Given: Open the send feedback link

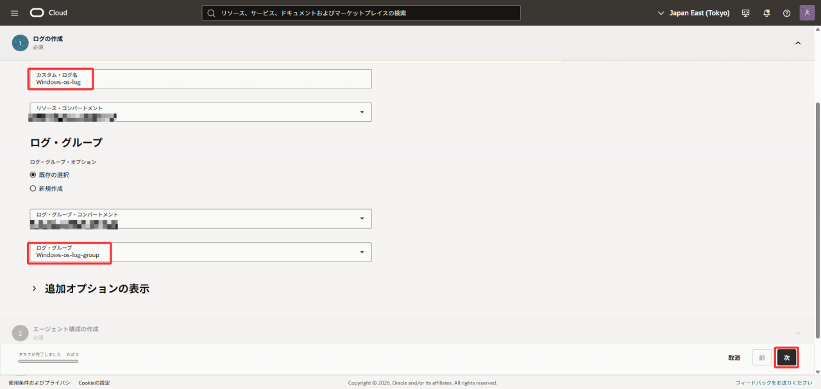Looking at the screenshot, I should coord(774,383).
